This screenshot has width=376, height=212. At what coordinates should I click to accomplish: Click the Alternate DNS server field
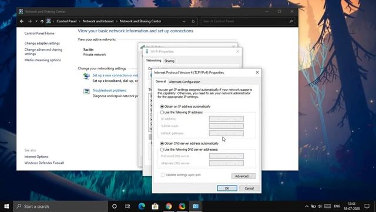pyautogui.click(x=226, y=163)
